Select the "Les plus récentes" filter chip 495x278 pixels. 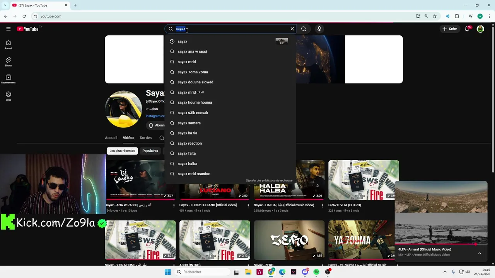point(122,151)
